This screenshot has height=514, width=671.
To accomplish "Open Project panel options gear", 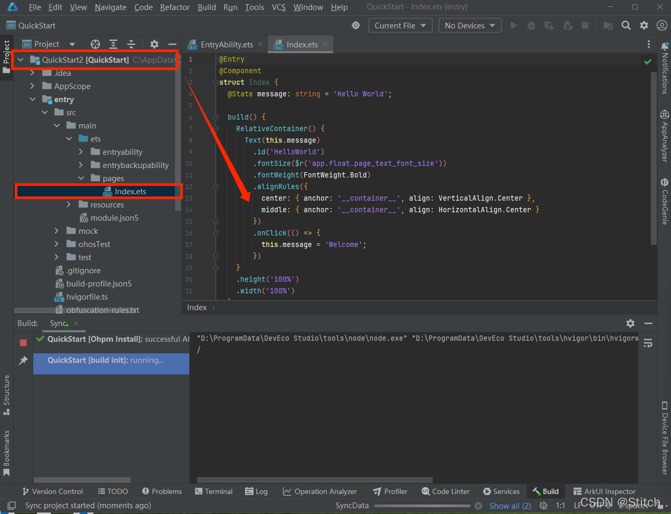I will tap(154, 44).
